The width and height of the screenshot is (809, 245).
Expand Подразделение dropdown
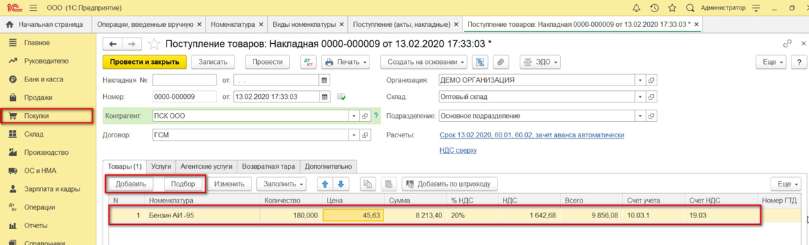640,116
